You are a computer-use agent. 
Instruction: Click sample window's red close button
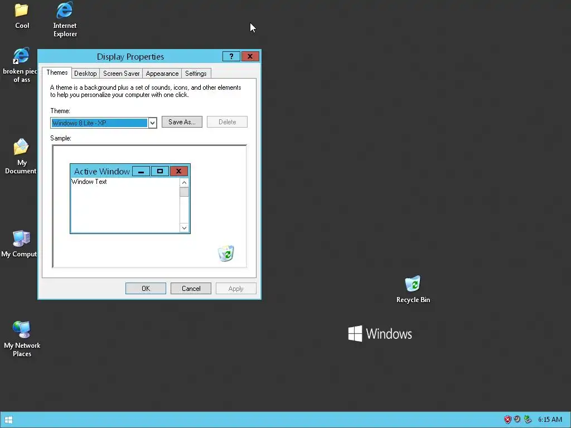pos(178,171)
